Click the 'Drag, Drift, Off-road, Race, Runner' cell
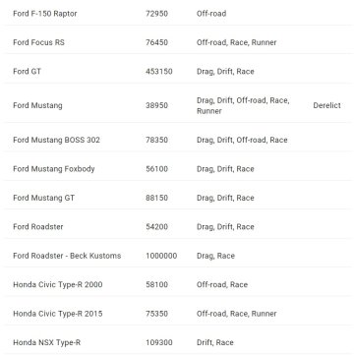The width and height of the screenshot is (354, 355). 243,105
